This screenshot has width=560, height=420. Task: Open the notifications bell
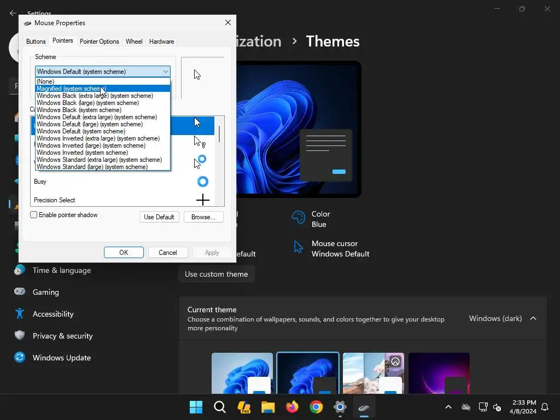pos(545,407)
